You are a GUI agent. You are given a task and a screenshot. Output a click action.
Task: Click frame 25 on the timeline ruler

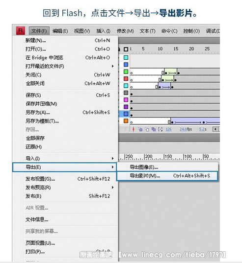point(207,49)
